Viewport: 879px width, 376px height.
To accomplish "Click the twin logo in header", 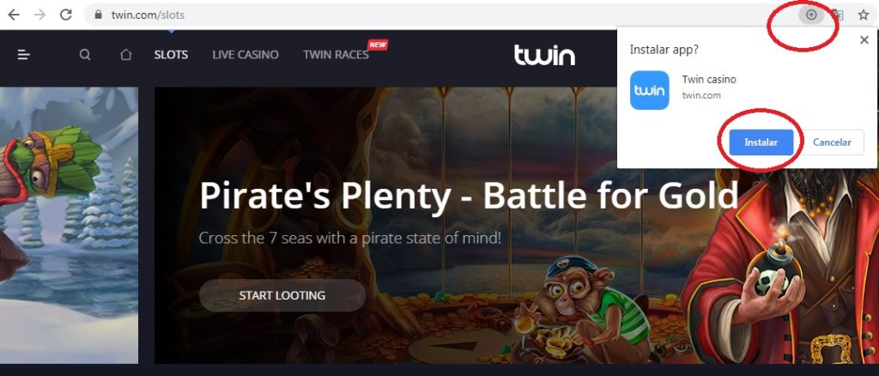I will (544, 55).
